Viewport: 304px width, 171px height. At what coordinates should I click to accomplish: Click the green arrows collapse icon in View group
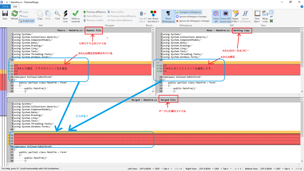(x=271, y=21)
